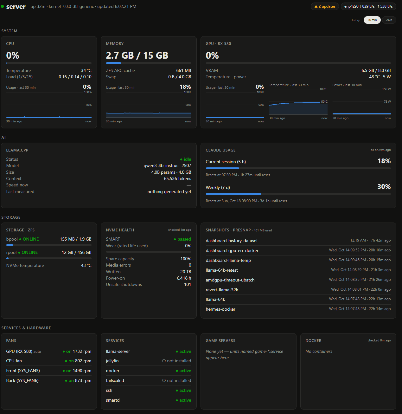Click the green idle status indicator

click(x=186, y=159)
